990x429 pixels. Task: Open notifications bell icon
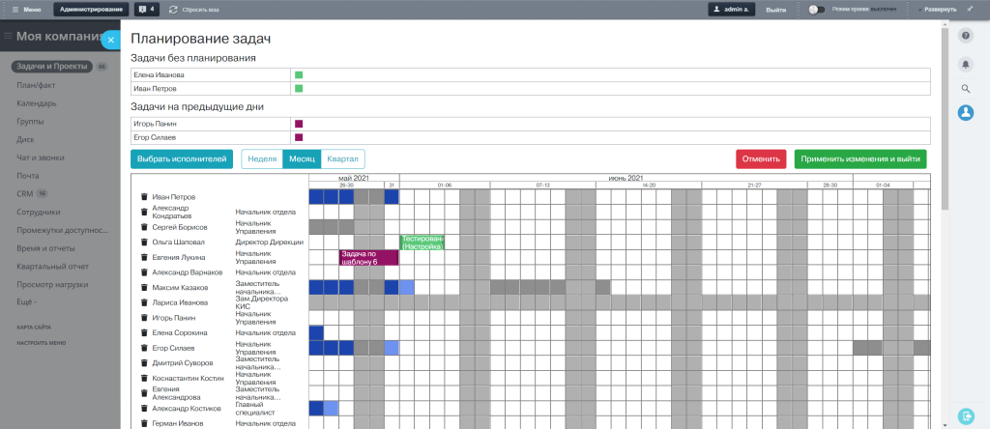(x=966, y=64)
